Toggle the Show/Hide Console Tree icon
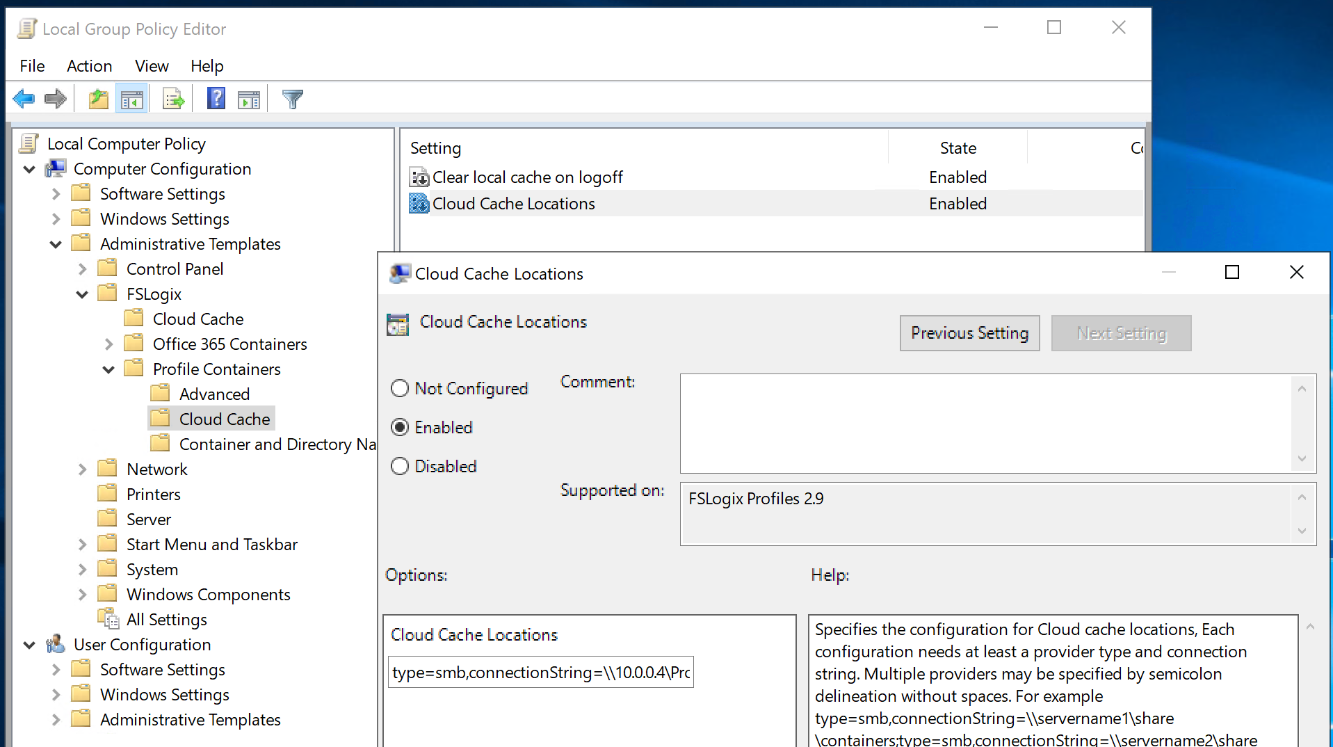The width and height of the screenshot is (1333, 747). click(131, 98)
